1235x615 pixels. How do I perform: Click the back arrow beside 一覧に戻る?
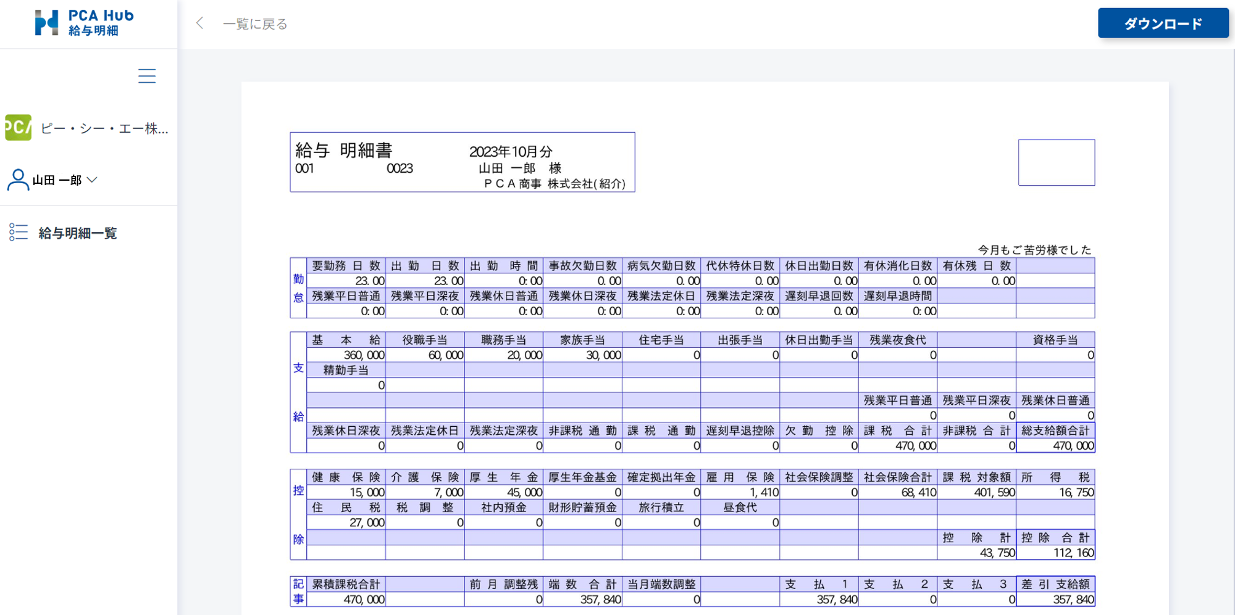[x=199, y=22]
